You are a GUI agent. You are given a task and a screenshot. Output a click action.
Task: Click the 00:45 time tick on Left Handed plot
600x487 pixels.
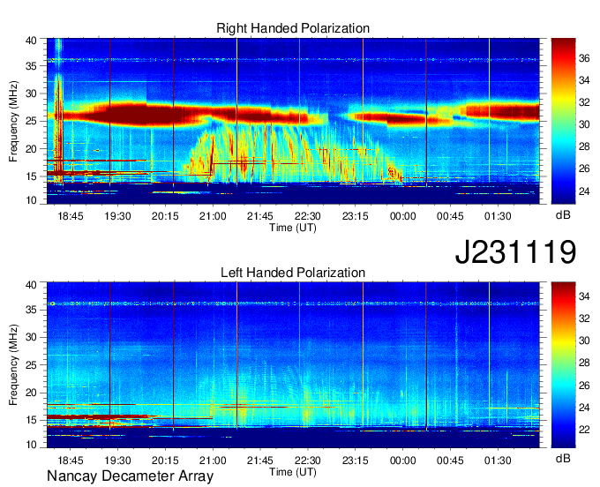pyautogui.click(x=450, y=461)
